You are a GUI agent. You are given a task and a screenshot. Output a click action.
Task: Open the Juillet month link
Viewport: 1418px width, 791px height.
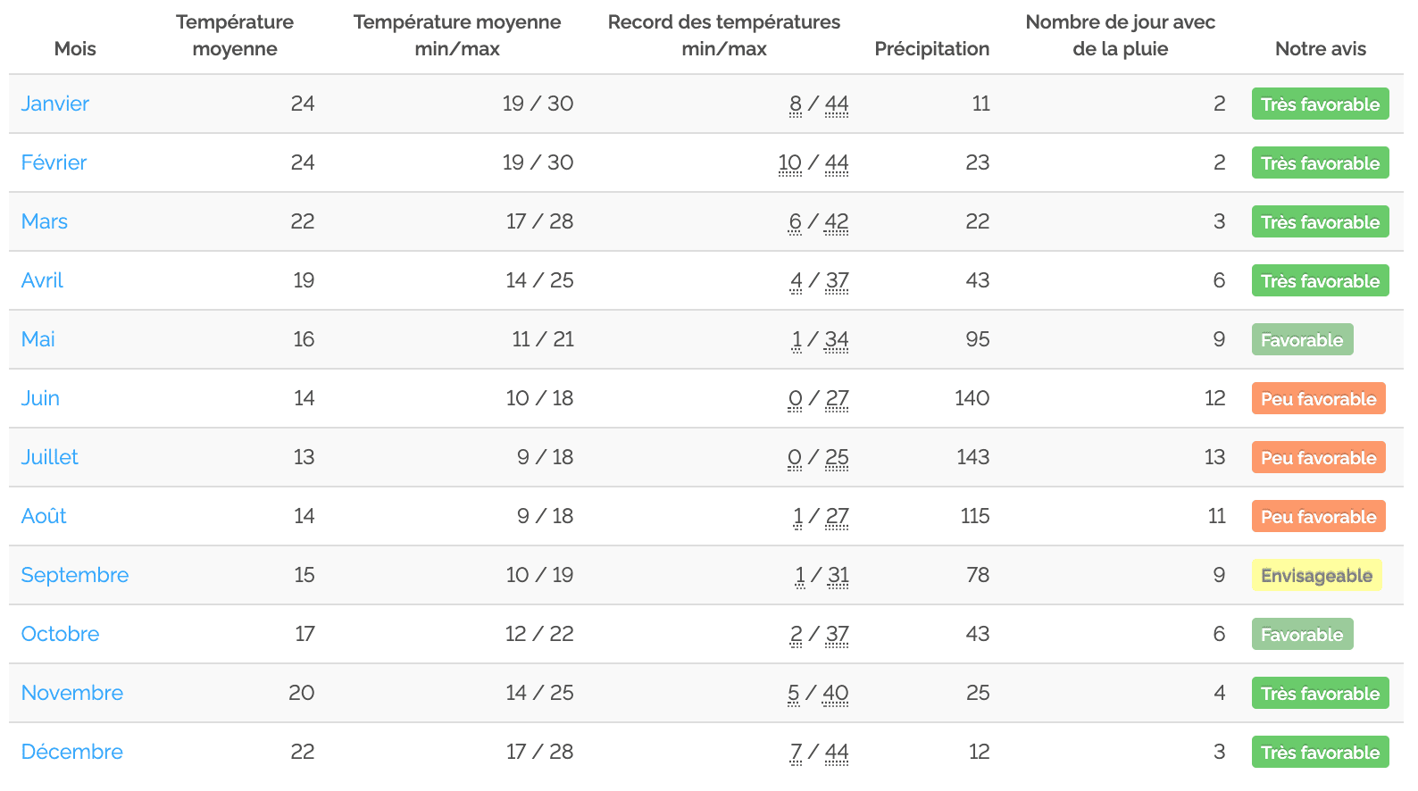[50, 457]
